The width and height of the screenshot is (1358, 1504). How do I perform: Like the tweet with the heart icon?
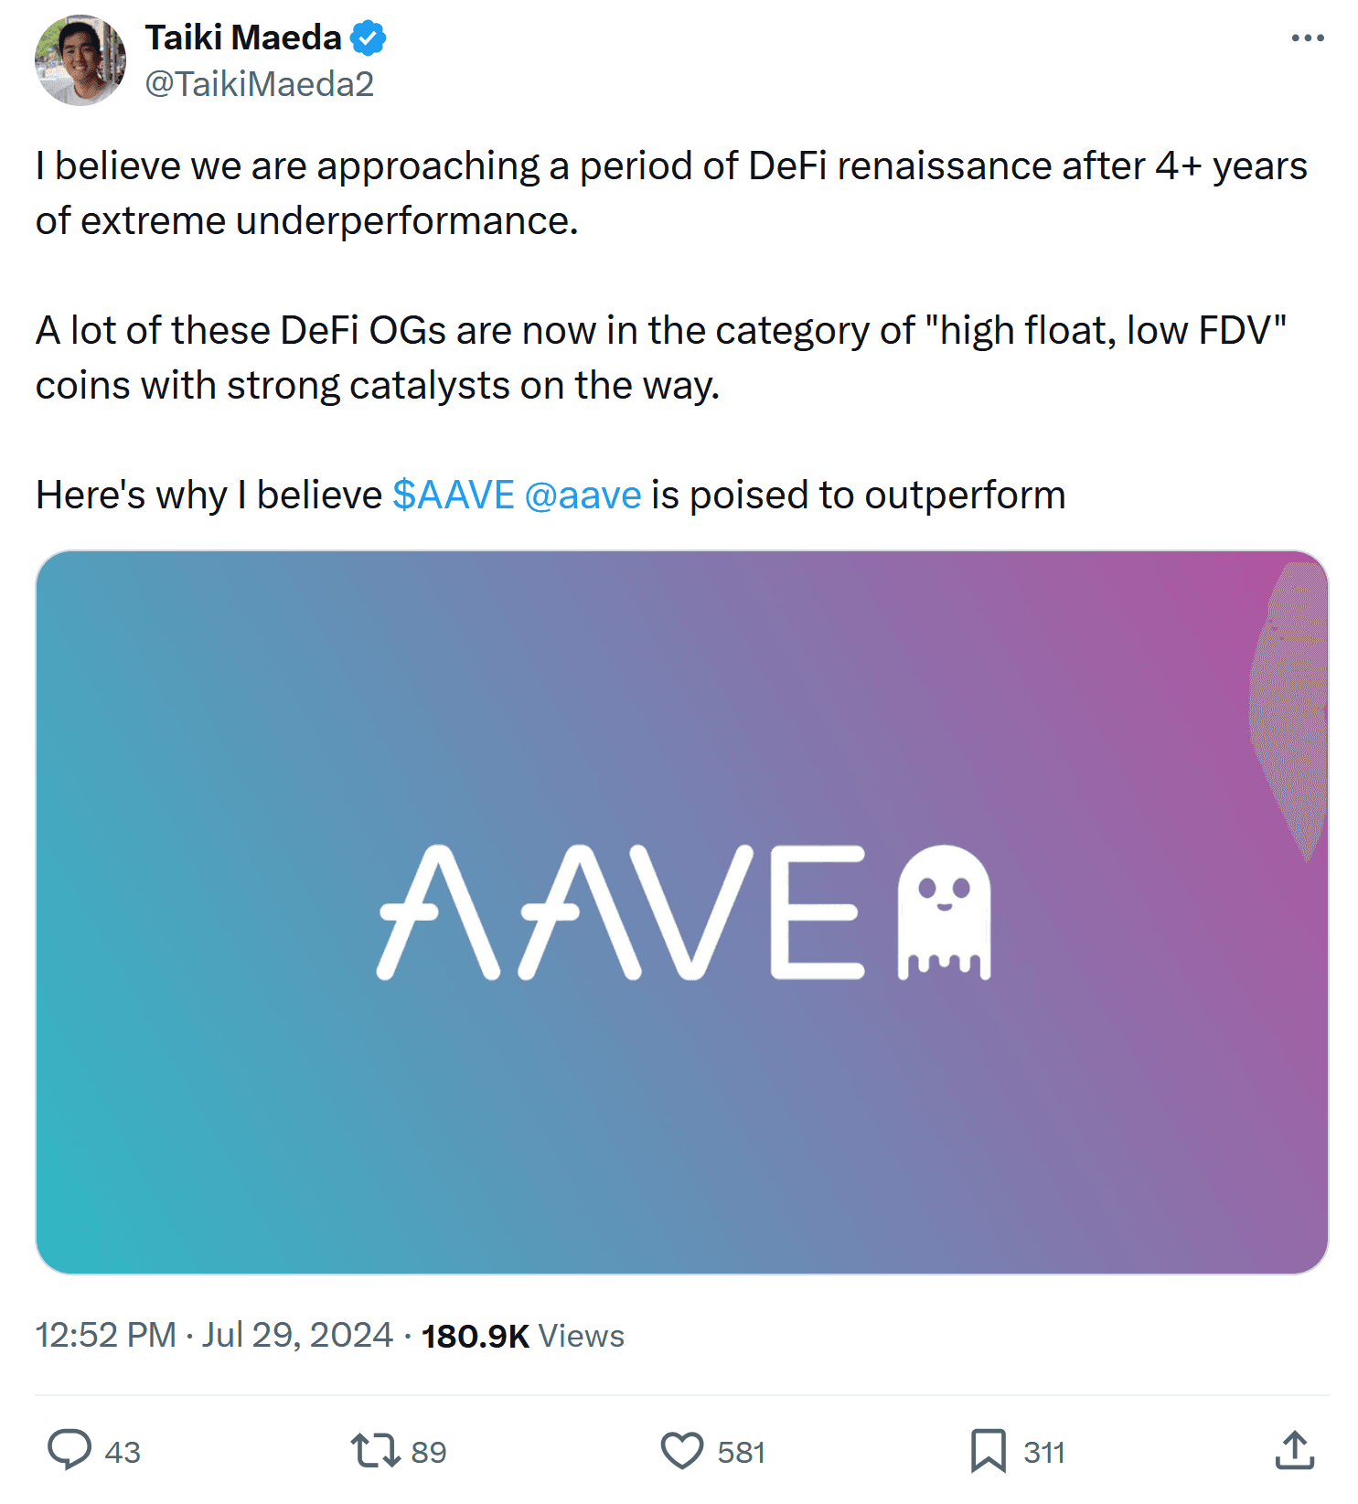click(x=682, y=1450)
